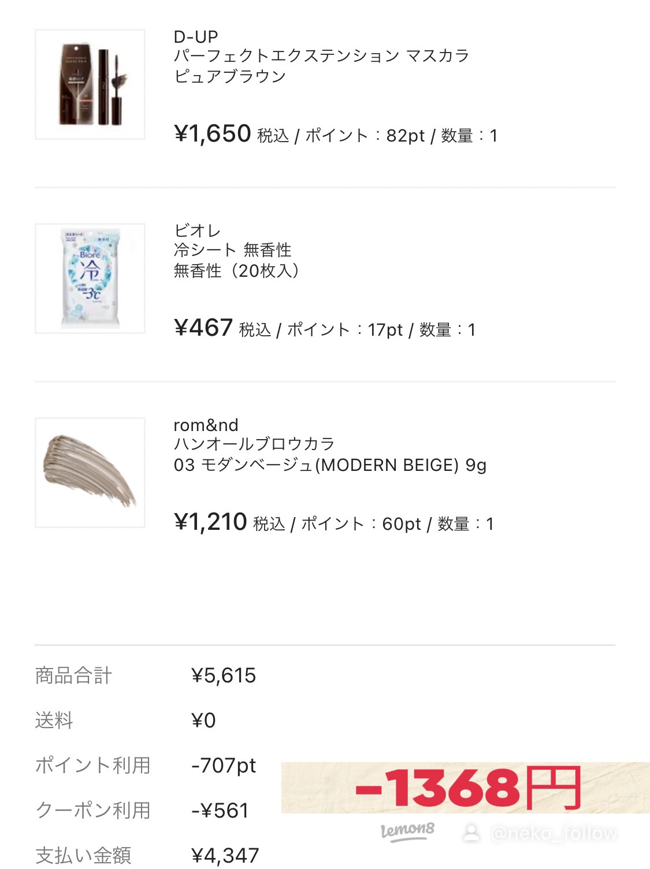Click the Lemon8 logo watermark

[407, 831]
